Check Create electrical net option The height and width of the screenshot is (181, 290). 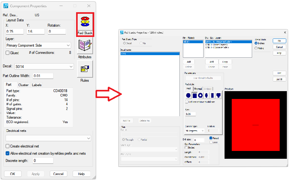point(8,146)
